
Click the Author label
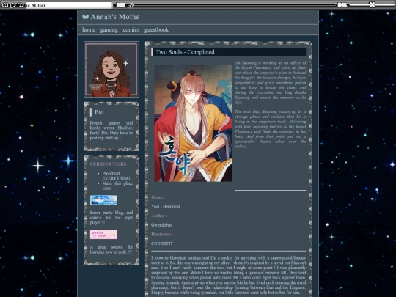click(x=159, y=216)
